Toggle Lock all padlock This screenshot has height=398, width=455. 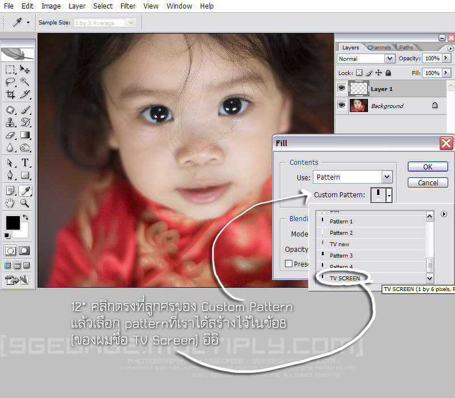coord(388,73)
